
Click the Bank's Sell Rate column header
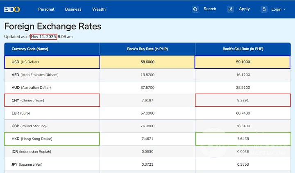pos(243,49)
